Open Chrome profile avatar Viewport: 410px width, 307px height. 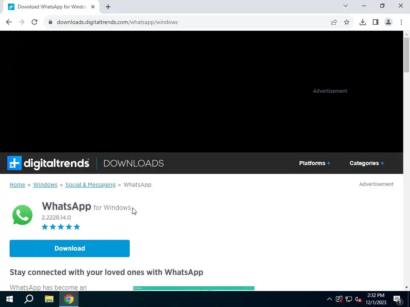388,22
